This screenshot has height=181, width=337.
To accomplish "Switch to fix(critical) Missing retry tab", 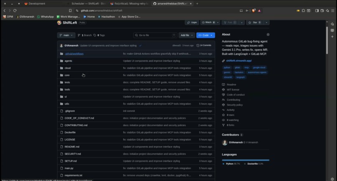I will click(x=129, y=4).
